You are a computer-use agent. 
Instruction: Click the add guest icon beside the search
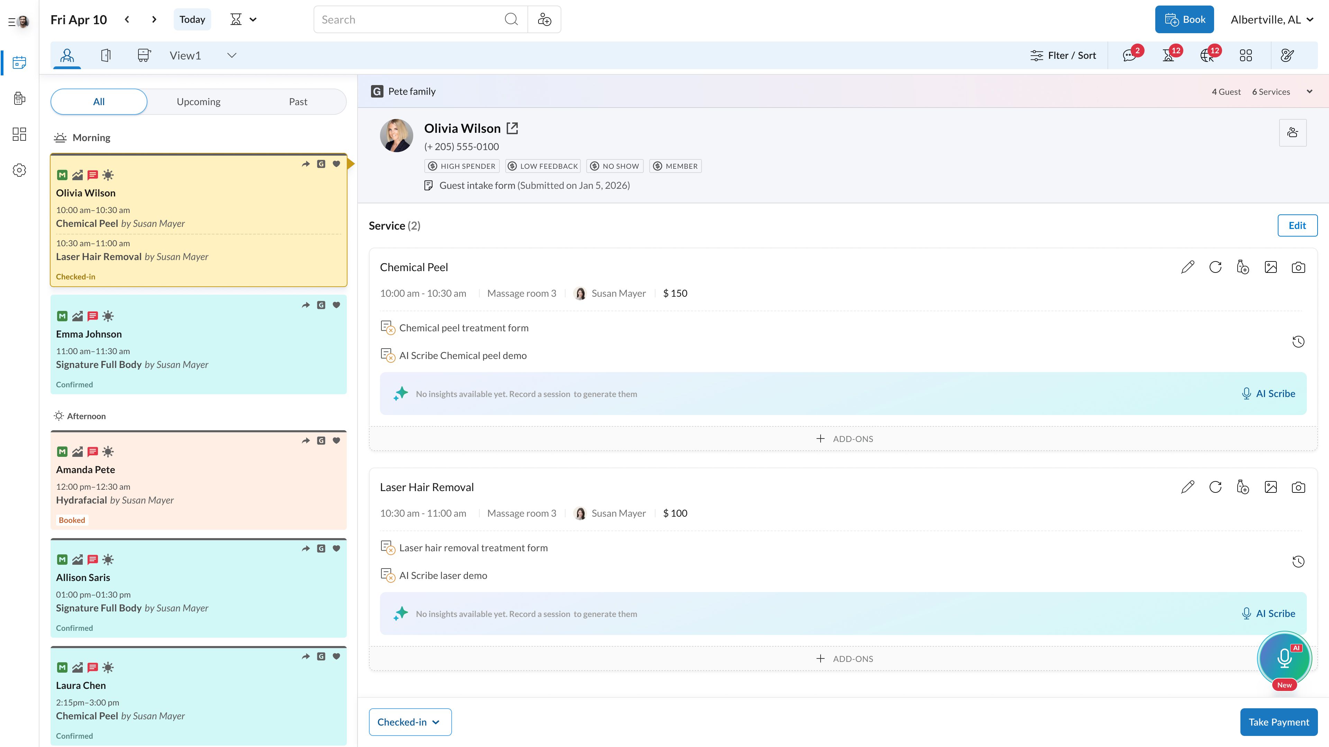point(544,20)
